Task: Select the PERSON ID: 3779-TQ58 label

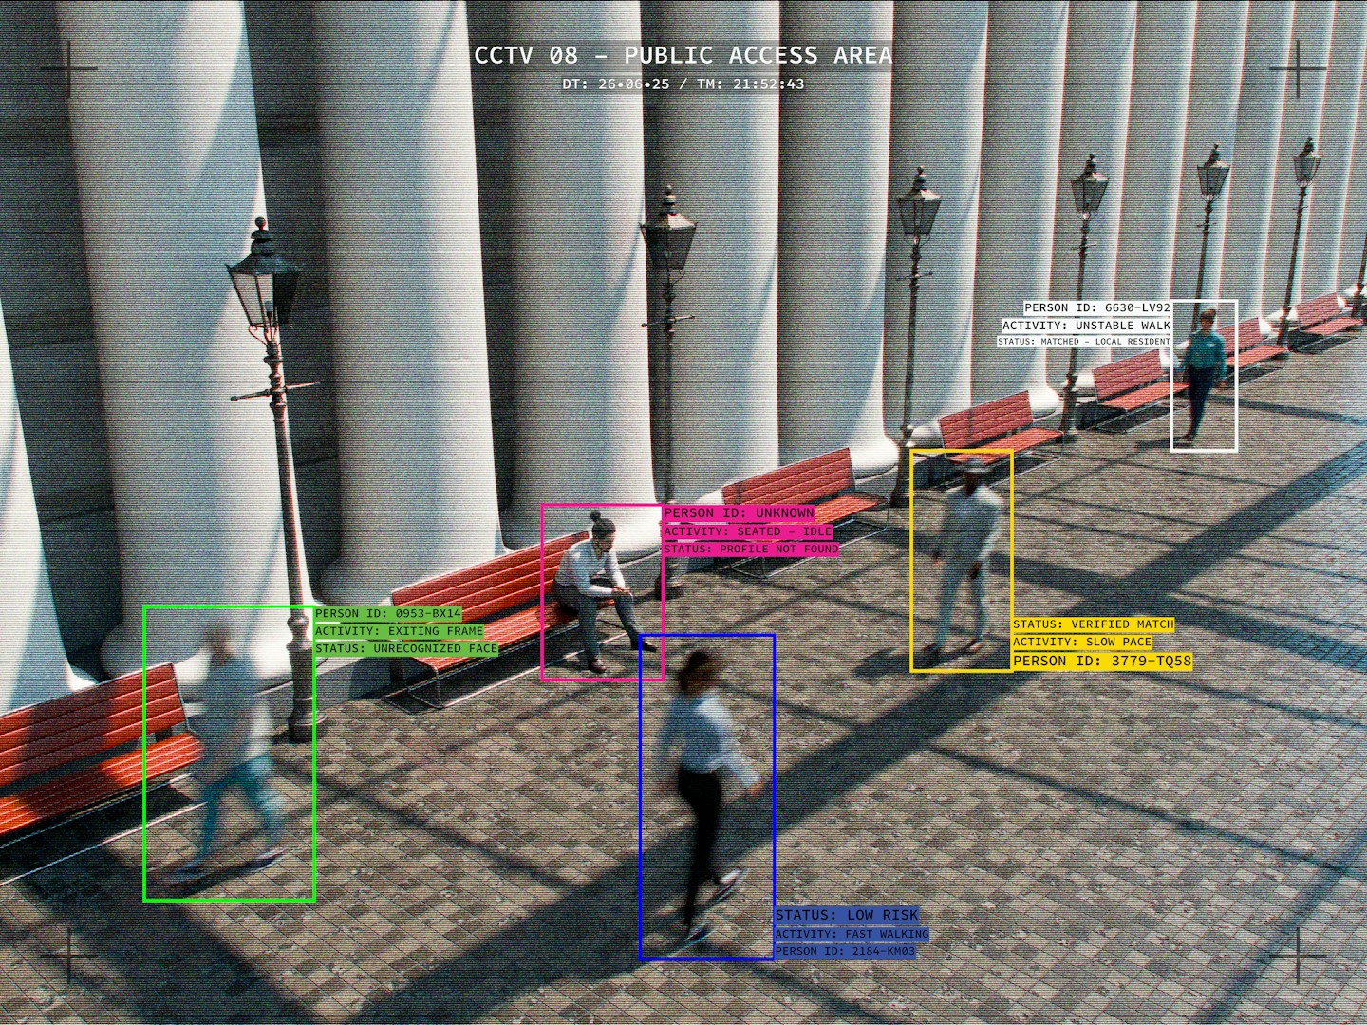Action: 1102,662
